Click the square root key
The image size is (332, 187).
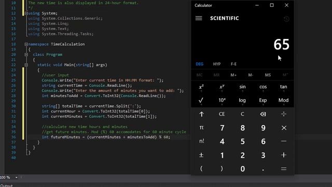coord(201,100)
